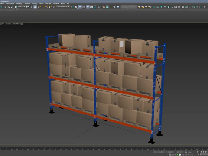Open the Arnold menu
Image resolution: width=208 pixels, height=156 pixels.
click(x=63, y=3)
